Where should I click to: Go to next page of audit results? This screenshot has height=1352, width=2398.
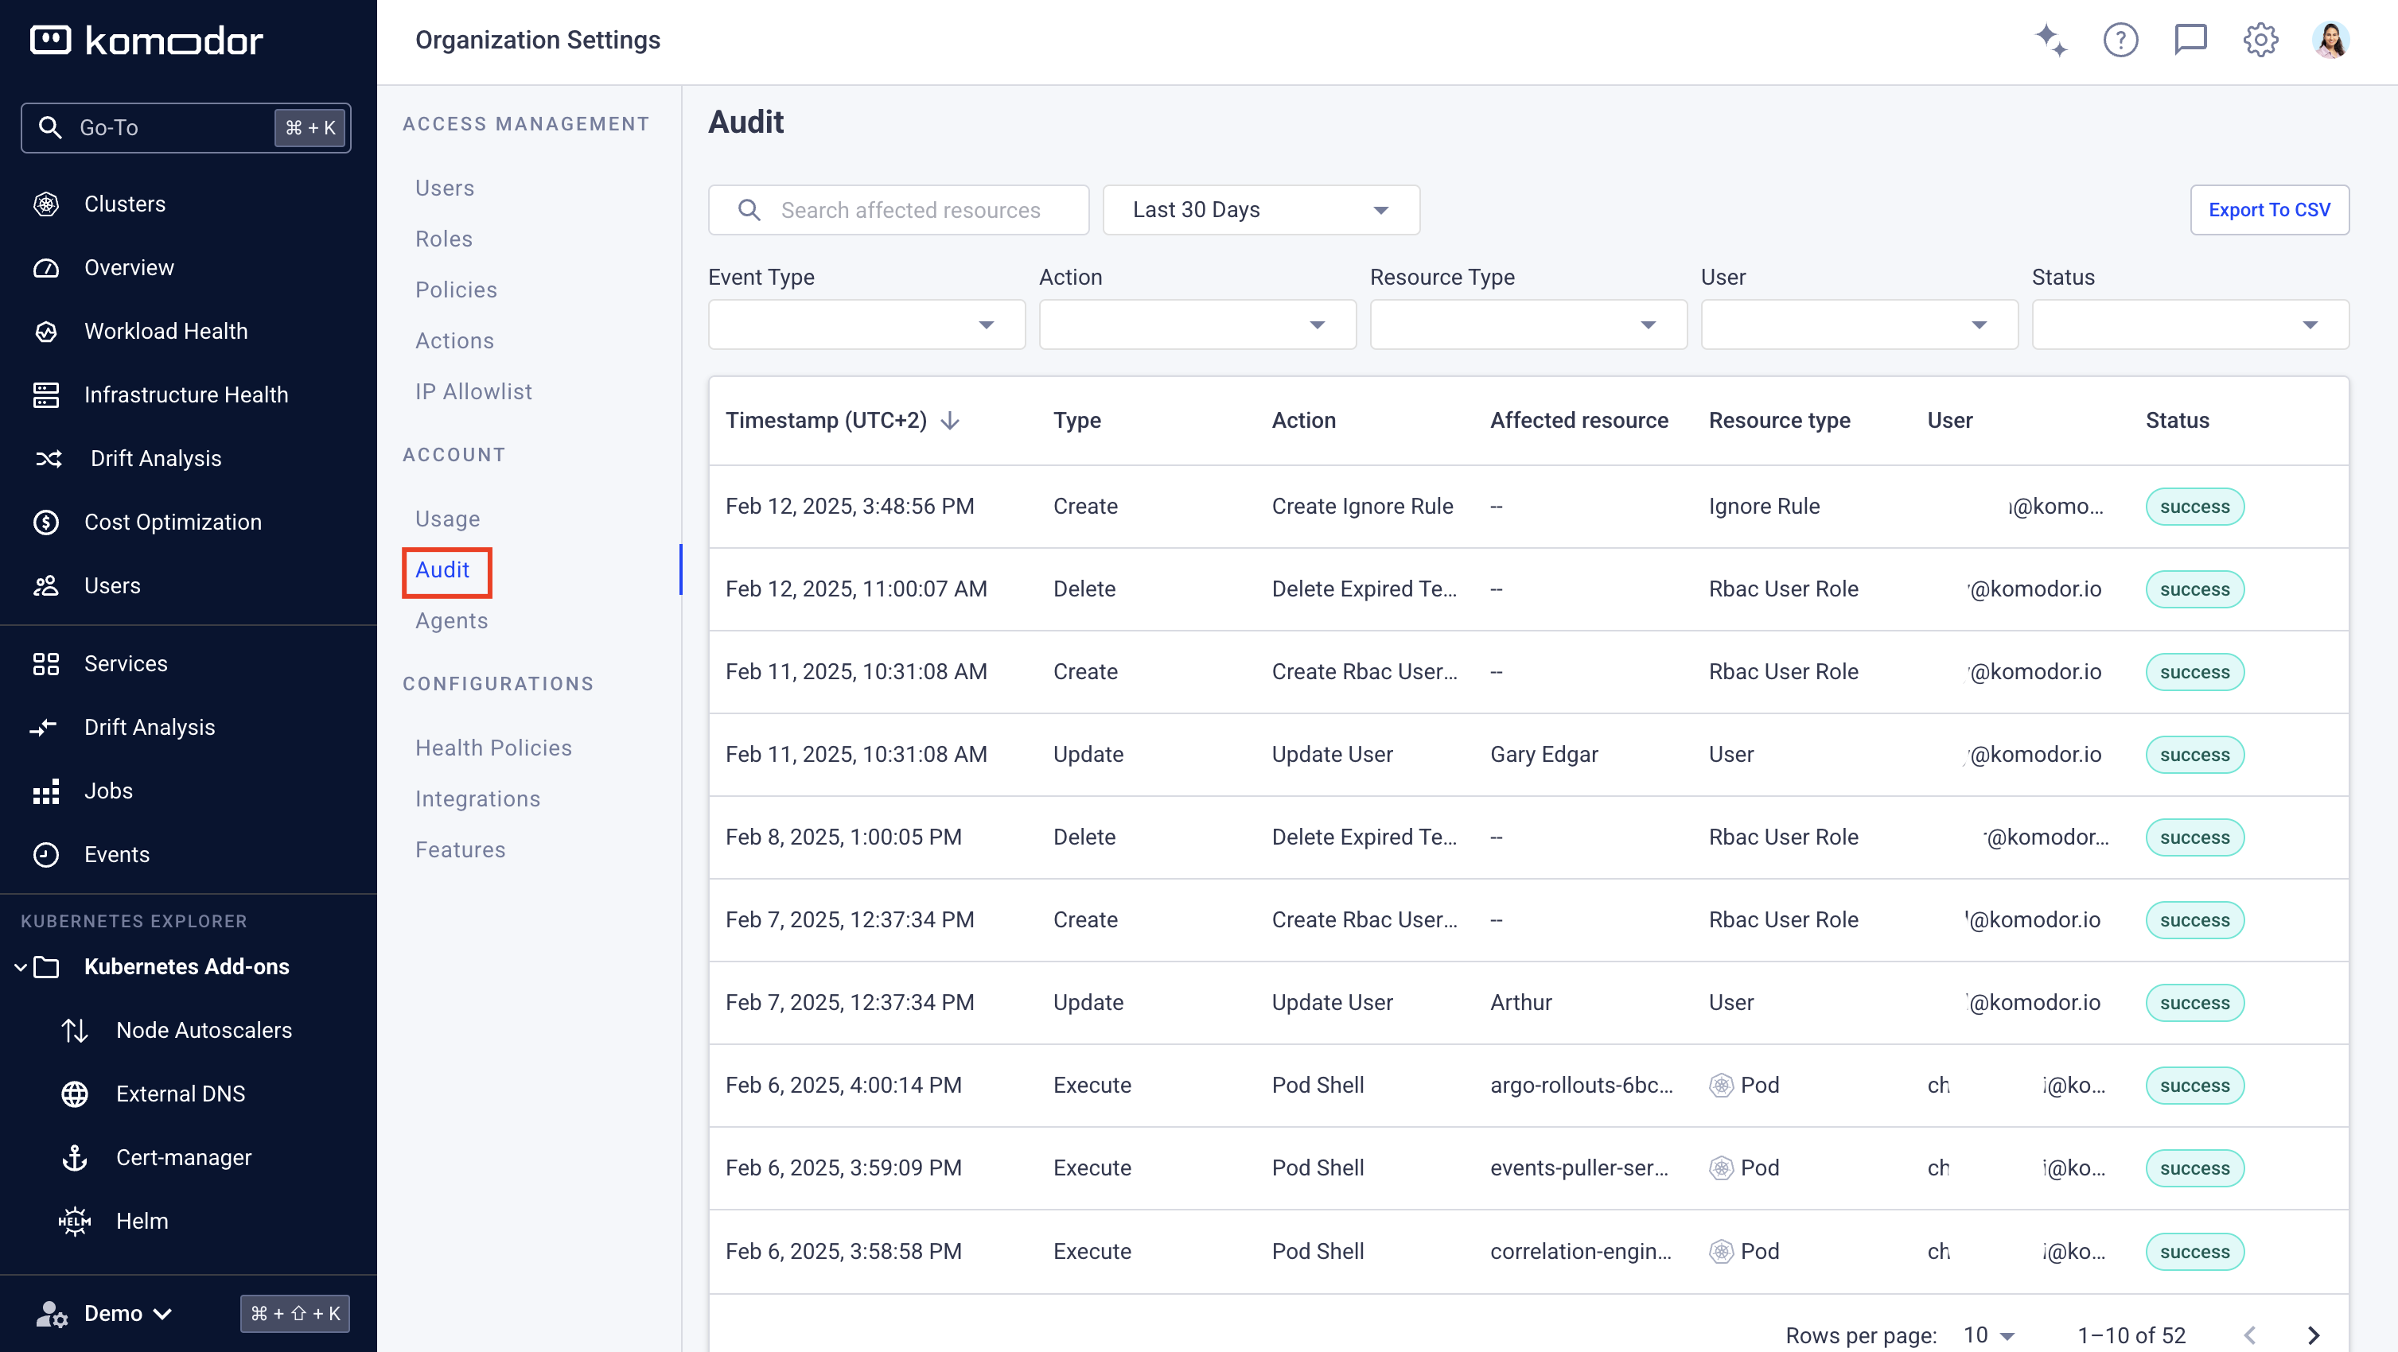pos(2314,1335)
